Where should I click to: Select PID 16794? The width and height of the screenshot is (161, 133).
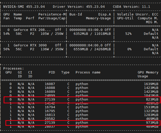coord(50,107)
